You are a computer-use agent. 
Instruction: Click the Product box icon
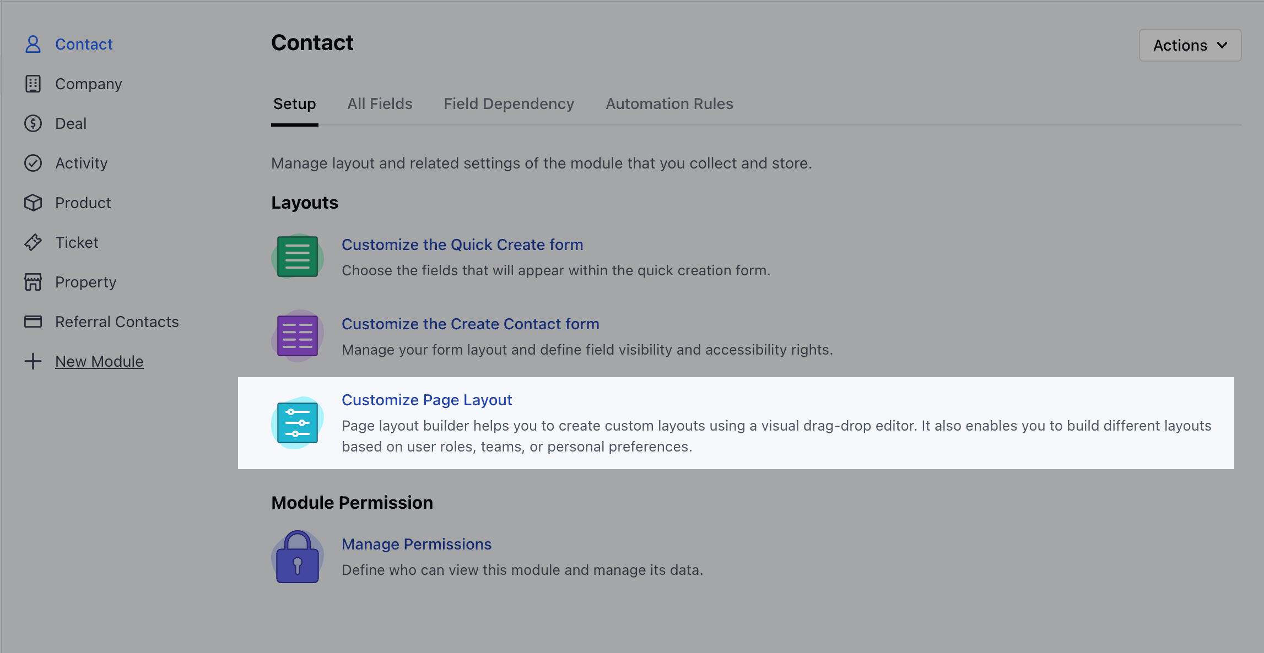click(33, 203)
